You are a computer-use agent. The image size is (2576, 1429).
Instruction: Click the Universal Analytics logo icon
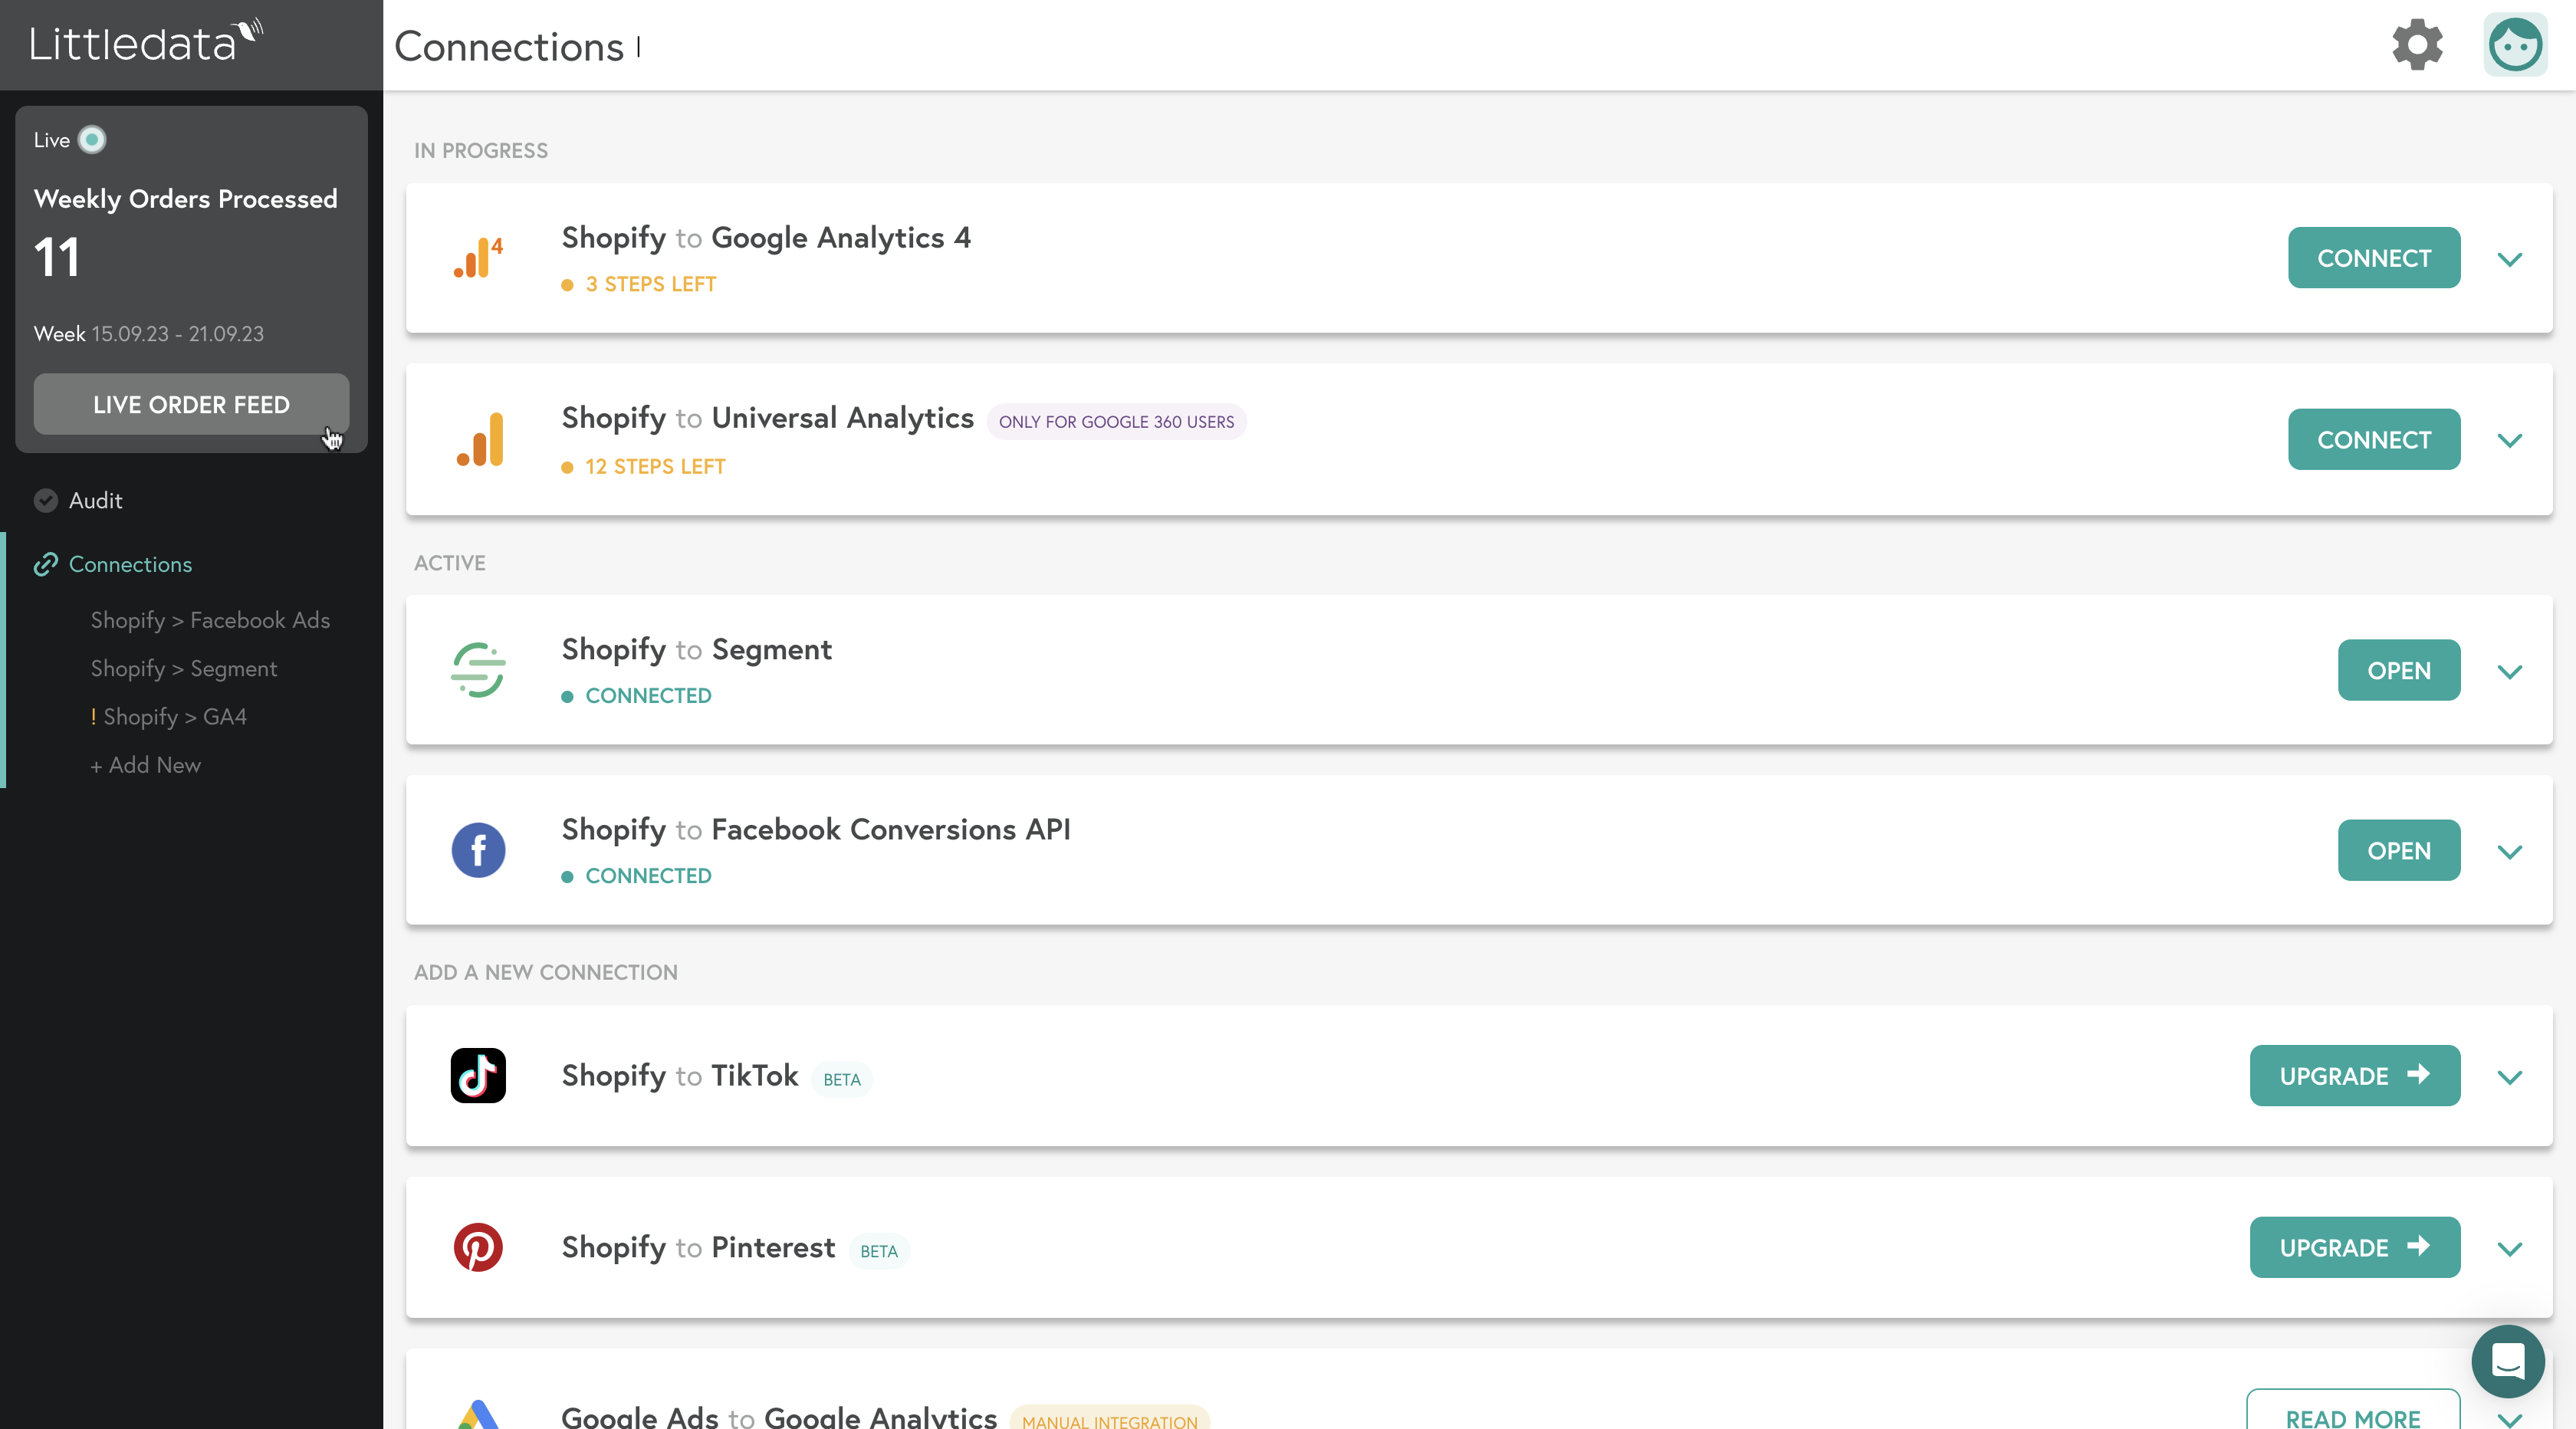[480, 439]
